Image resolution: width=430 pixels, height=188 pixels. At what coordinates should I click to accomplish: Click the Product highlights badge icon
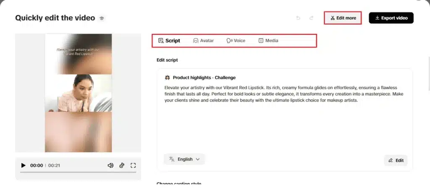click(x=167, y=77)
